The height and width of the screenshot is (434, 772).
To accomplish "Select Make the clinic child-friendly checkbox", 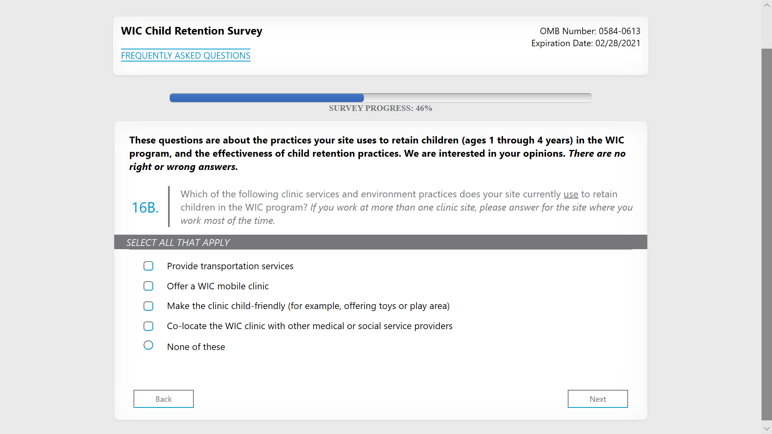I will (x=148, y=306).
